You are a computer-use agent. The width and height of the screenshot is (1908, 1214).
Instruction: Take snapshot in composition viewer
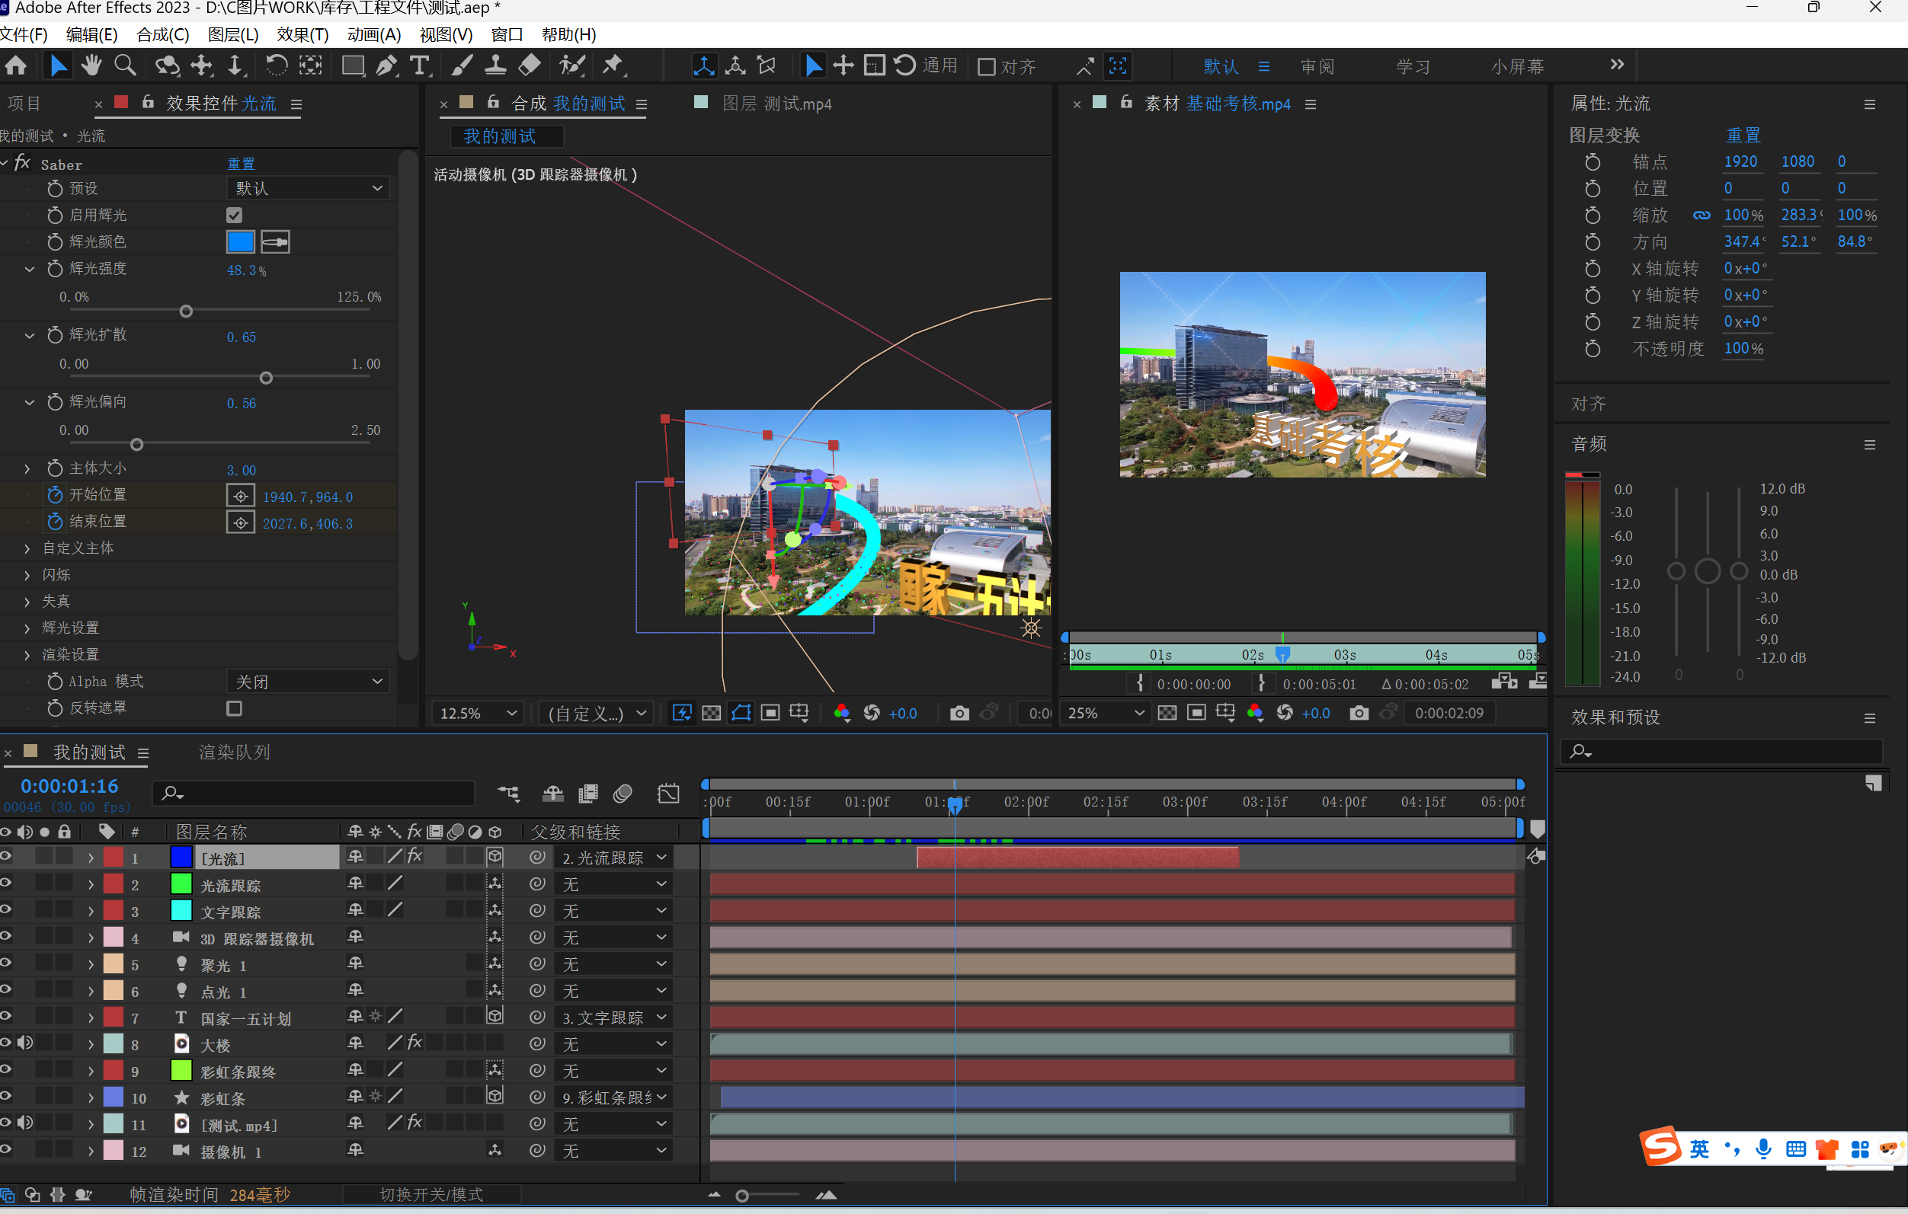959,714
